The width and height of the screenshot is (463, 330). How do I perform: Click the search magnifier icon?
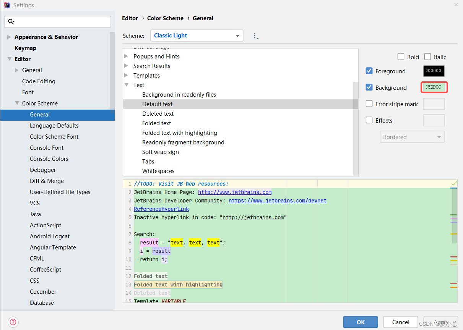click(x=11, y=22)
